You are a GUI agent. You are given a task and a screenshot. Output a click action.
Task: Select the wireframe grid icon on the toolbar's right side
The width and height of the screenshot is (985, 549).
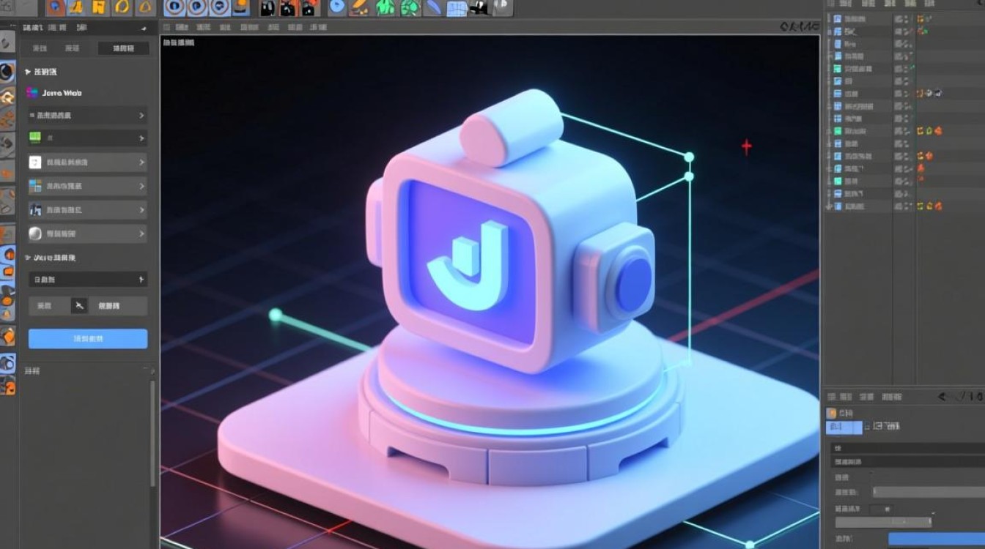(456, 9)
